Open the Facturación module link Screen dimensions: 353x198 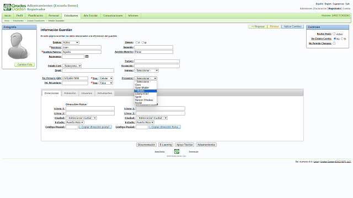coord(320,9)
